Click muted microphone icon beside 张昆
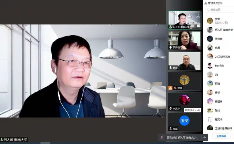Screen dimensions: 234x144 pyautogui.click(x=171, y=129)
